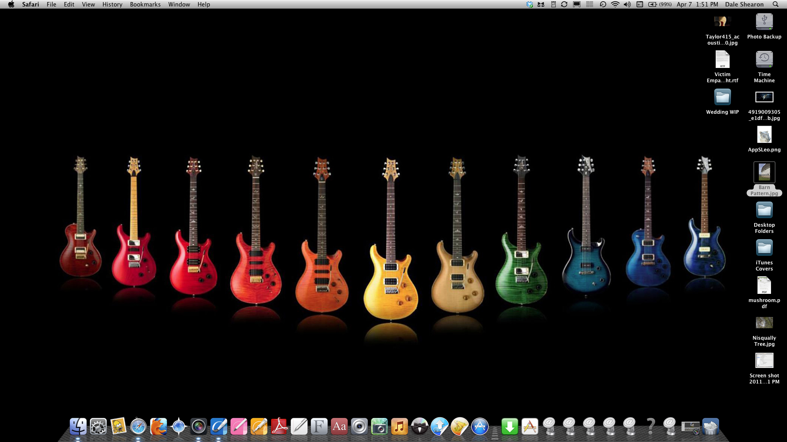Click the chess rook menu bar icon
The height and width of the screenshot is (442, 787).
tap(553, 4)
